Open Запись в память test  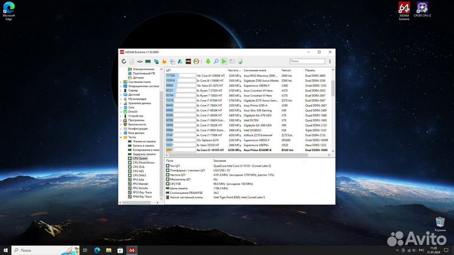pos(143,145)
